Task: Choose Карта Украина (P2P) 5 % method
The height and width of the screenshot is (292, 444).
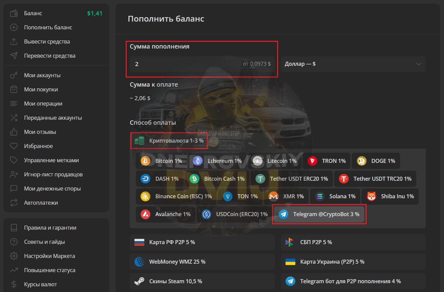Action: [x=353, y=262]
